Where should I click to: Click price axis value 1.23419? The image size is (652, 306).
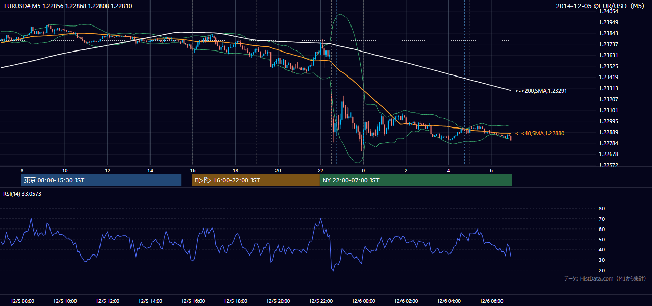[610, 77]
